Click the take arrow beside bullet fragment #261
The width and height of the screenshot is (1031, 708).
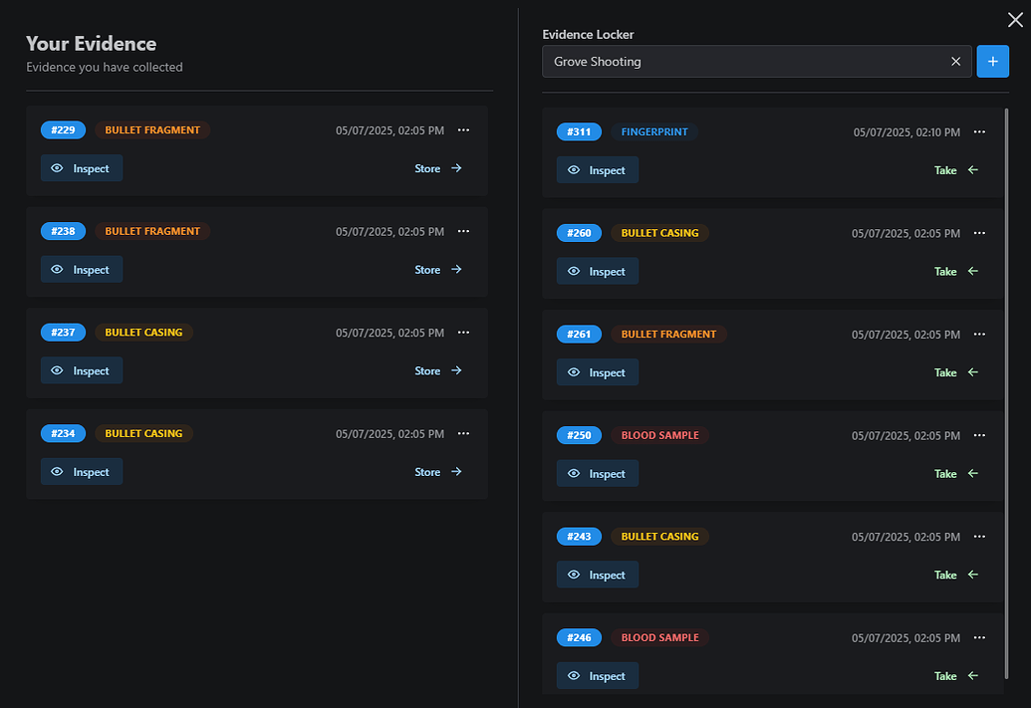point(973,372)
